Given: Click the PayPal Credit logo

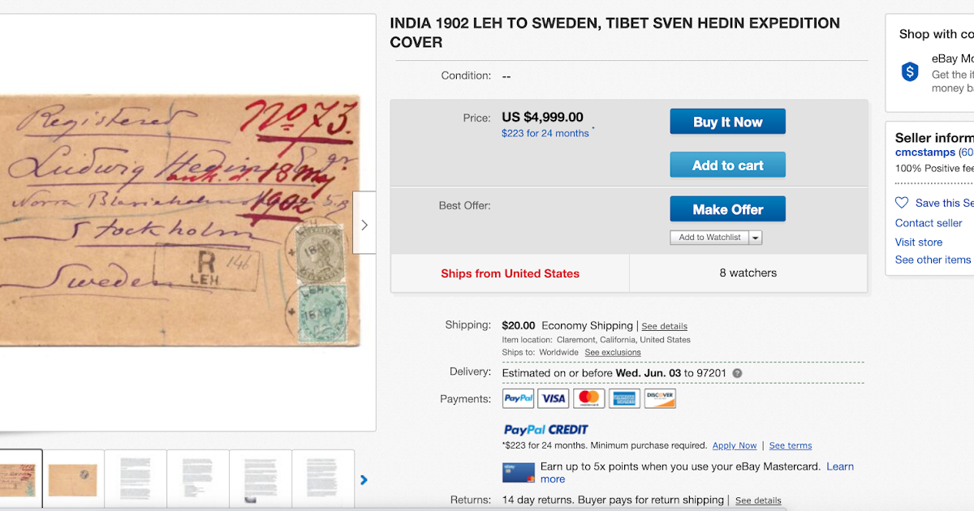Looking at the screenshot, I should (x=543, y=429).
